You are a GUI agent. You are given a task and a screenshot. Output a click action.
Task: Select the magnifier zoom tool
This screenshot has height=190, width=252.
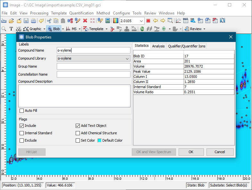click(4, 29)
